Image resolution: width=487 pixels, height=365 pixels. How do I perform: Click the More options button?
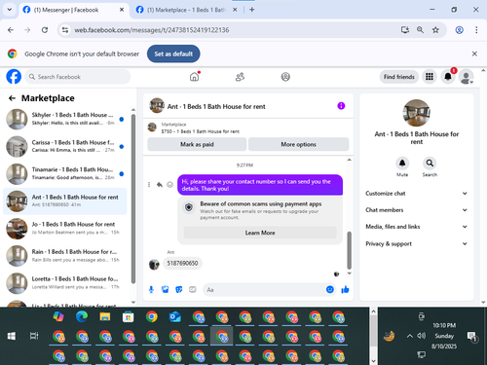[298, 144]
